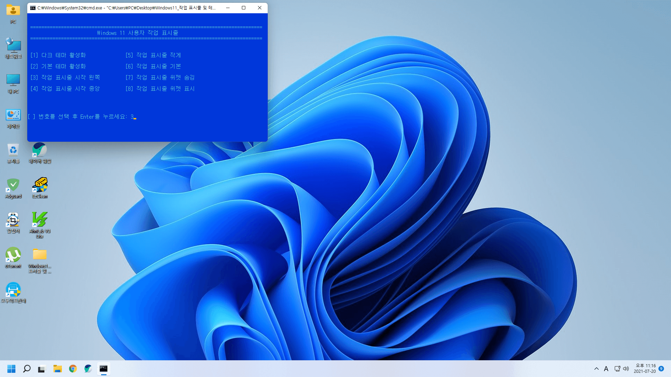This screenshot has height=377, width=671.
Task: Select the 내 PC desktop icon
Action: point(13,83)
